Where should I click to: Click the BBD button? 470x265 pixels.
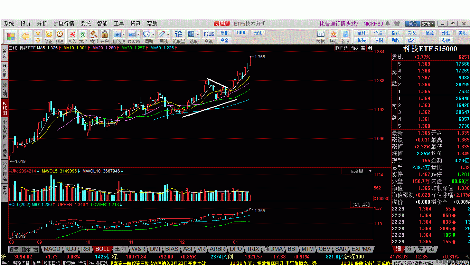[x=241, y=33]
